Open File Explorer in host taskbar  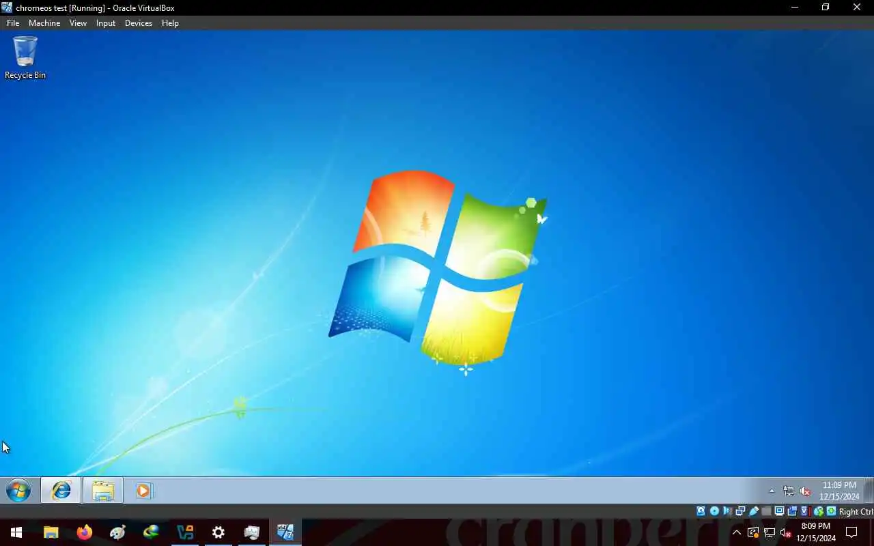click(x=51, y=532)
